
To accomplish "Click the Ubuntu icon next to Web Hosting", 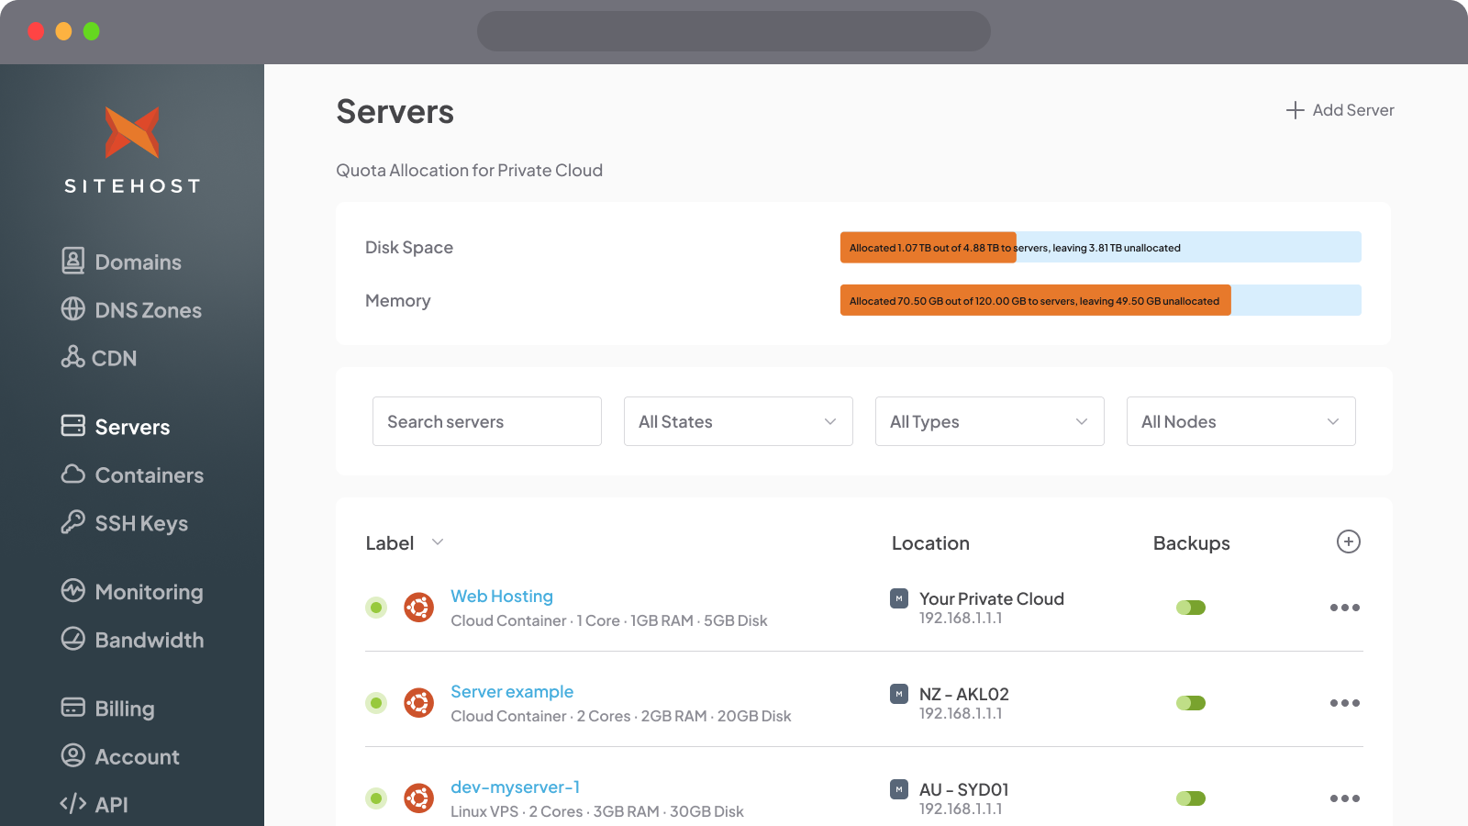I will click(x=419, y=608).
